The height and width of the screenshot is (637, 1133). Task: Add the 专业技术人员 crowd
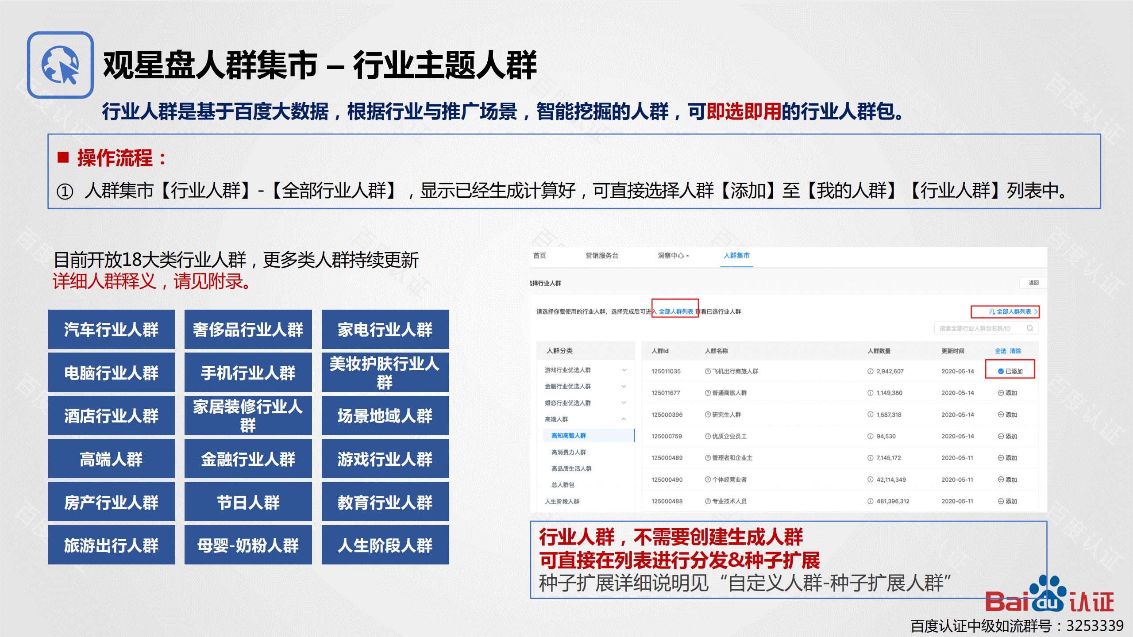point(1007,501)
